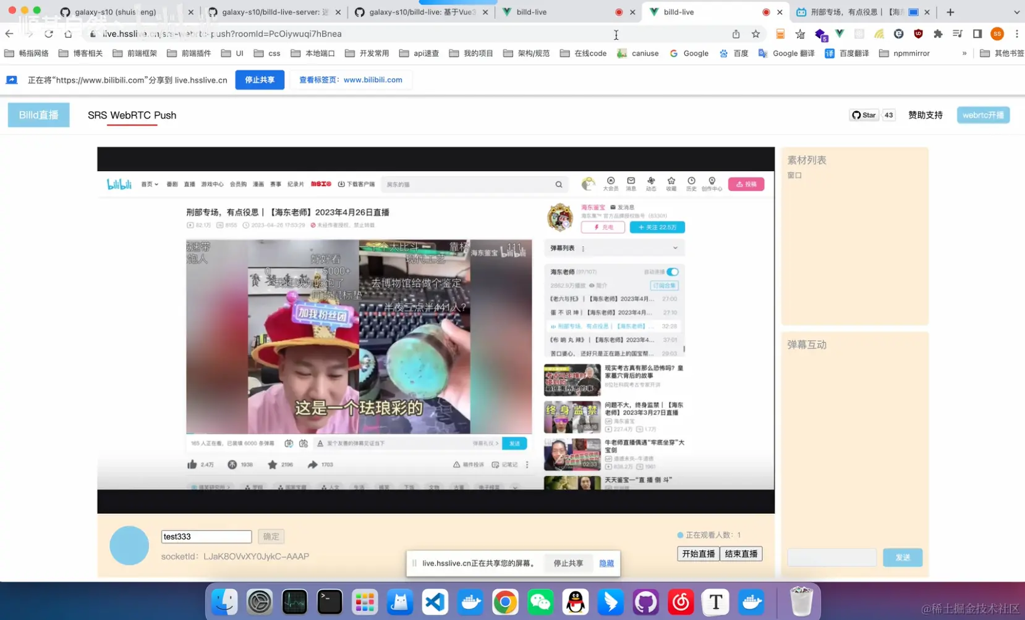Click the Billd直播 logo button
Image resolution: width=1025 pixels, height=620 pixels.
[38, 115]
